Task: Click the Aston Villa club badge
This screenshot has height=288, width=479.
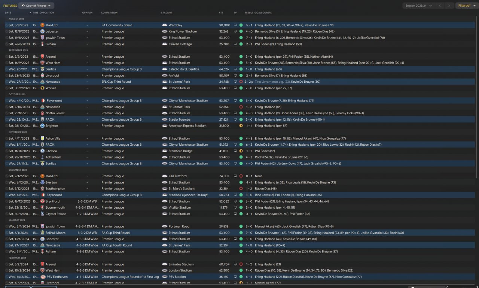Action: point(42,138)
